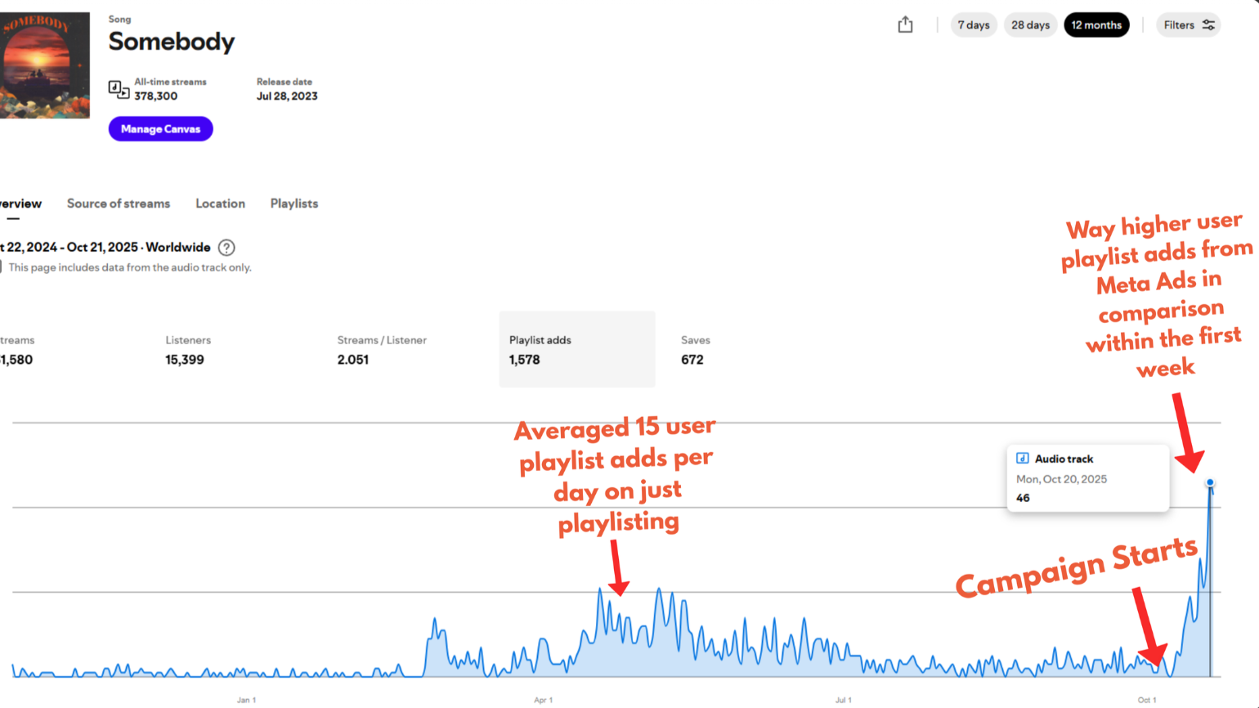
Task: Click the help question mark beside Worldwide
Action: (226, 248)
